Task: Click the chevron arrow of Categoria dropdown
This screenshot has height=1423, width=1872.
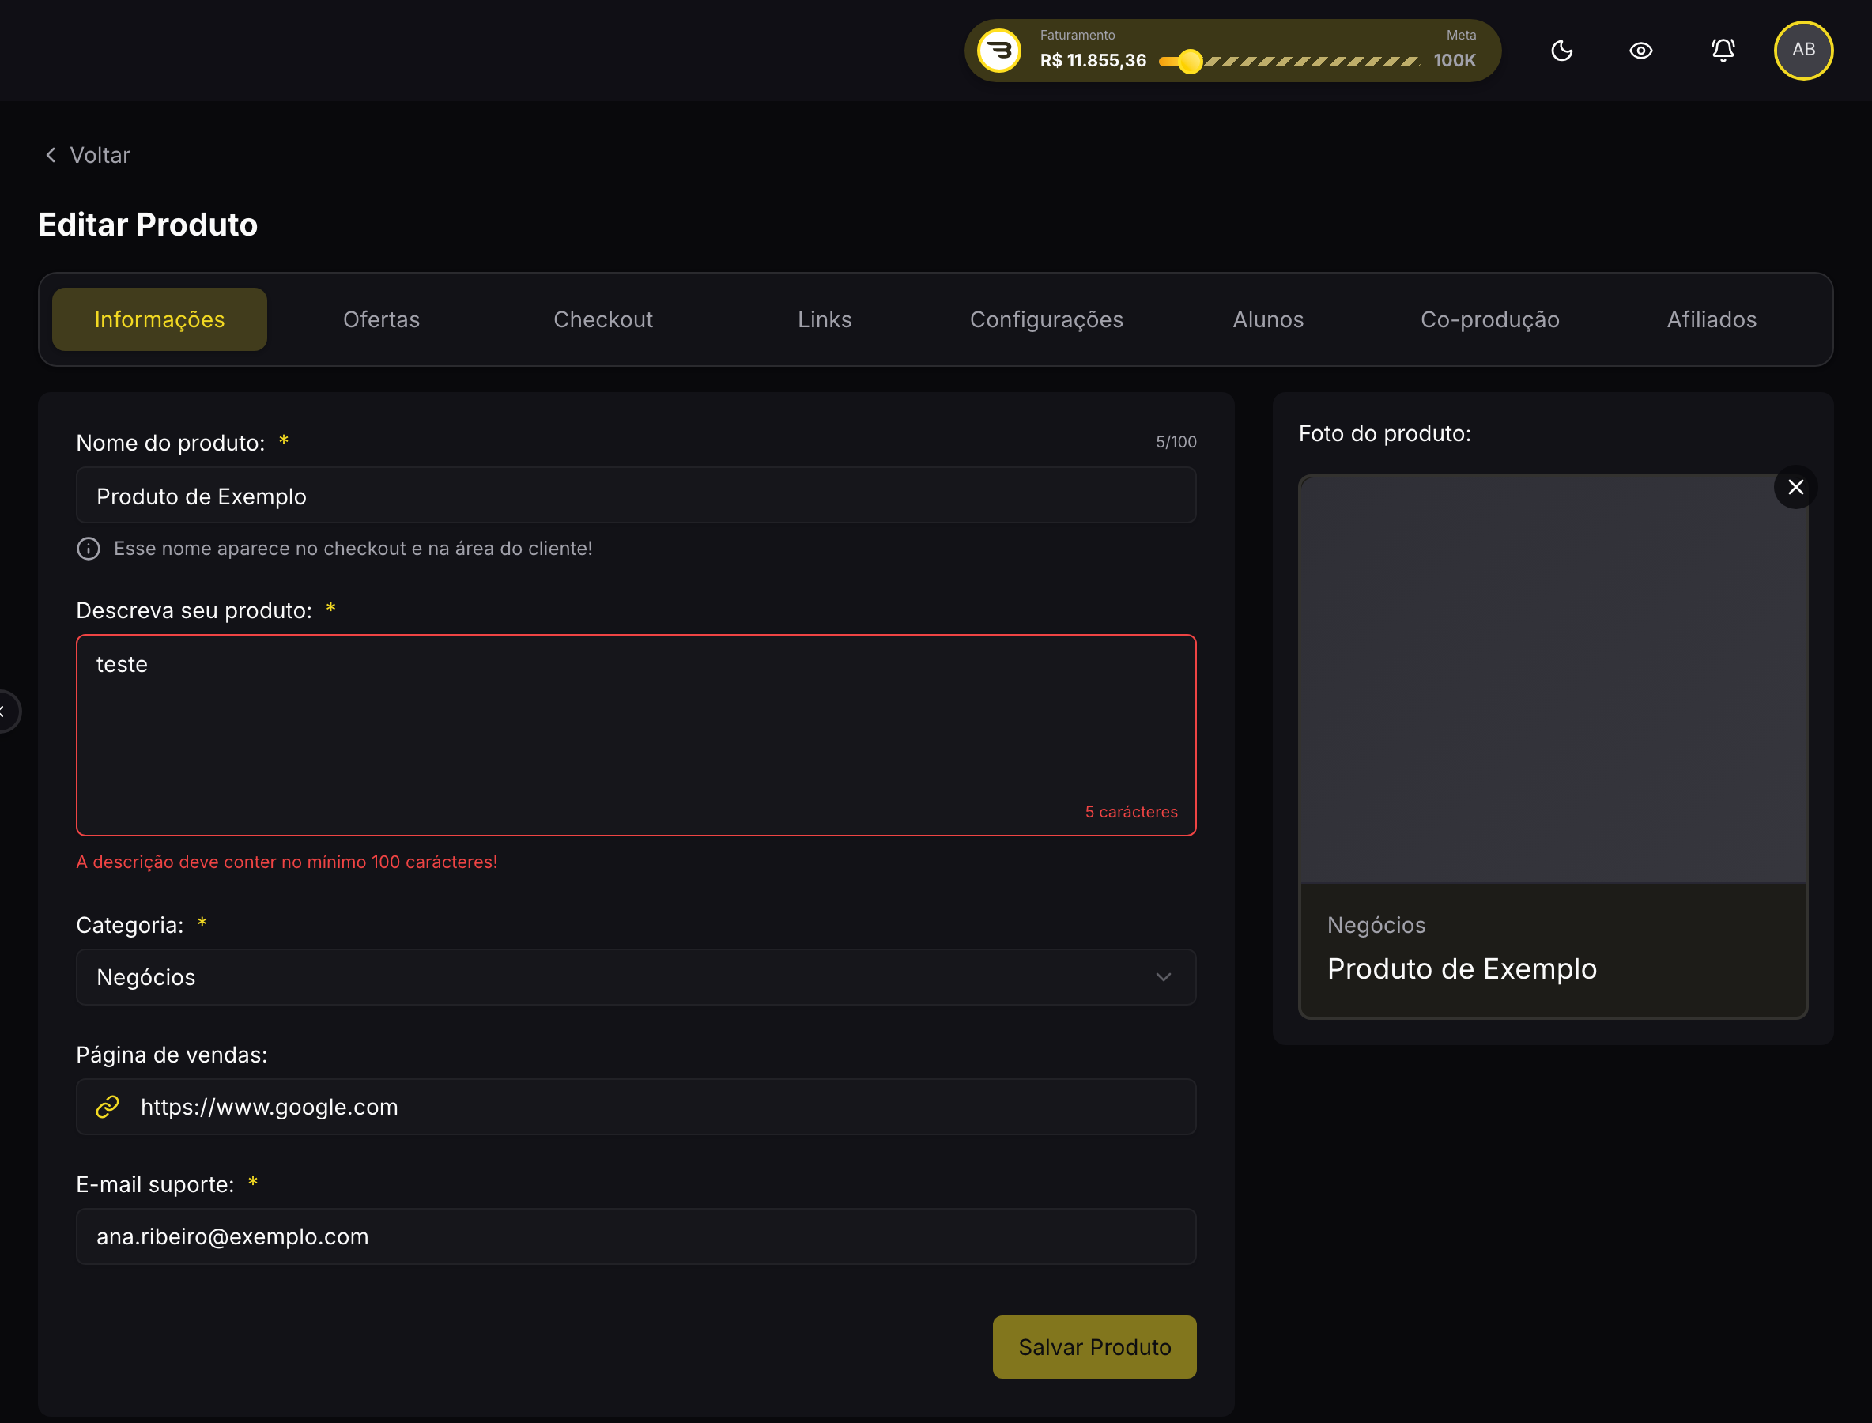Action: point(1163,977)
